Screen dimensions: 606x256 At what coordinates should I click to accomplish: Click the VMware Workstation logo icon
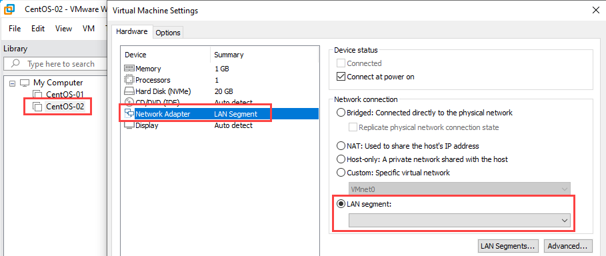pyautogui.click(x=9, y=9)
